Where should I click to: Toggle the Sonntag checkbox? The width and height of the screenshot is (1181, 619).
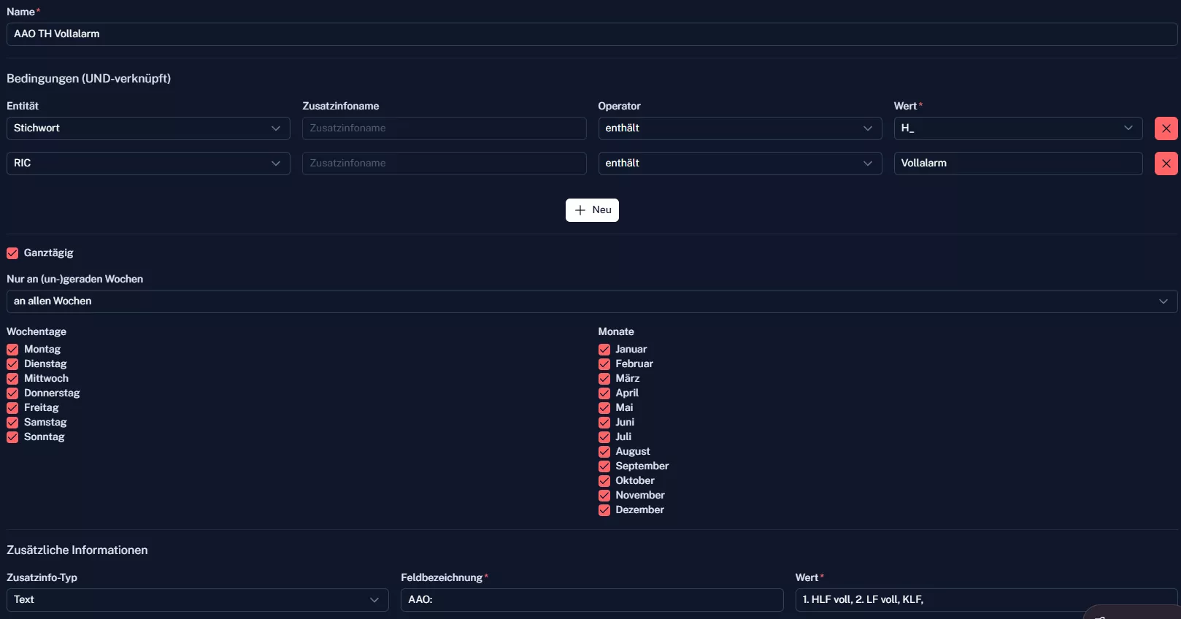pyautogui.click(x=12, y=437)
